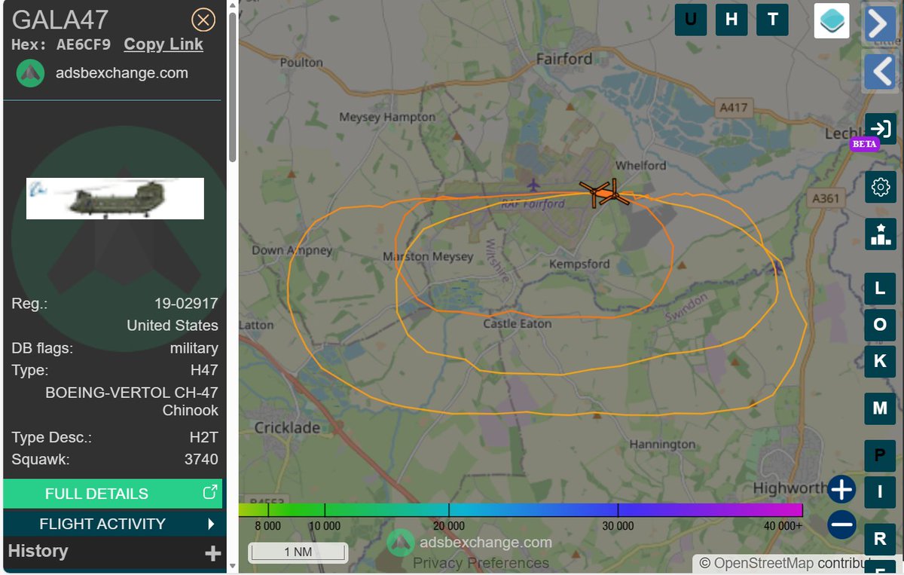Click the Type Desc. value H2T
The height and width of the screenshot is (575, 904).
tap(203, 437)
